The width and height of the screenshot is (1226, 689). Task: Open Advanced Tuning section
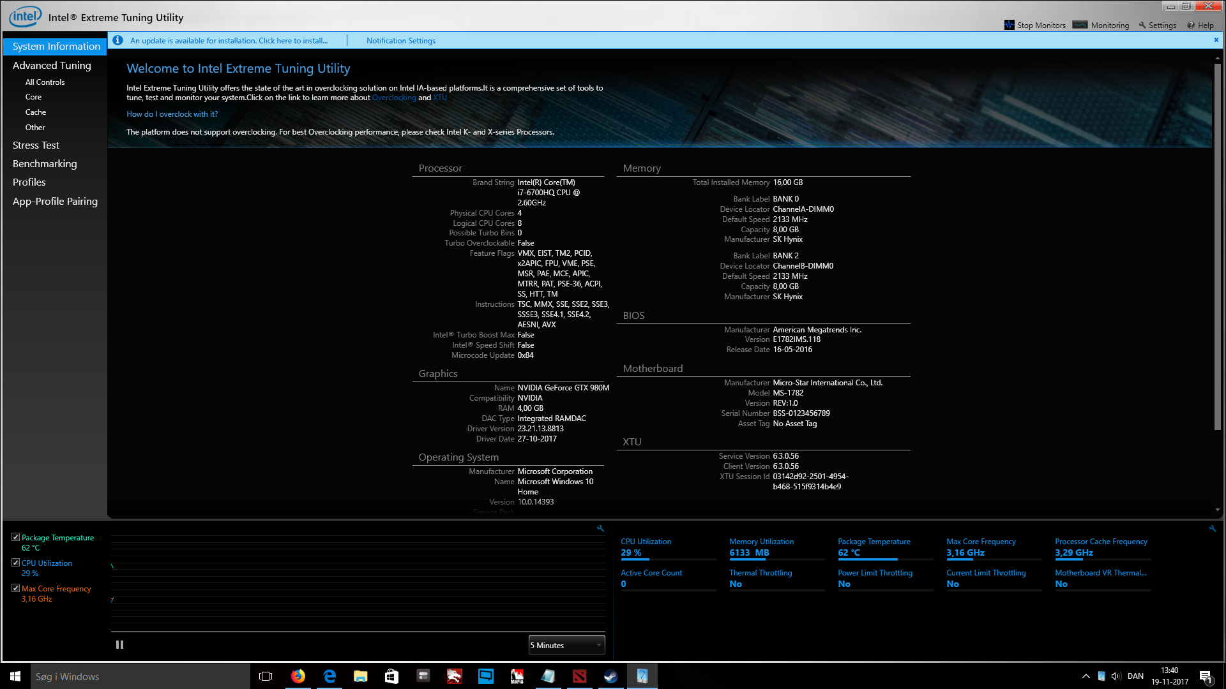[x=52, y=65]
